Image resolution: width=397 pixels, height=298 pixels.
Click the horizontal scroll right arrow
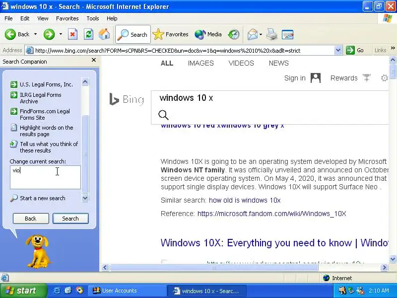[385, 267]
